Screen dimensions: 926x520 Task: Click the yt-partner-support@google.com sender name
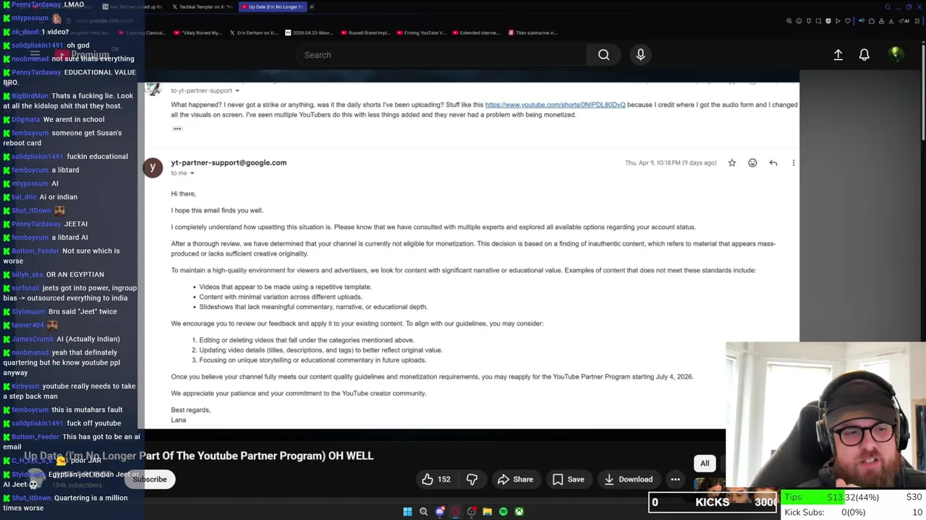pos(229,162)
